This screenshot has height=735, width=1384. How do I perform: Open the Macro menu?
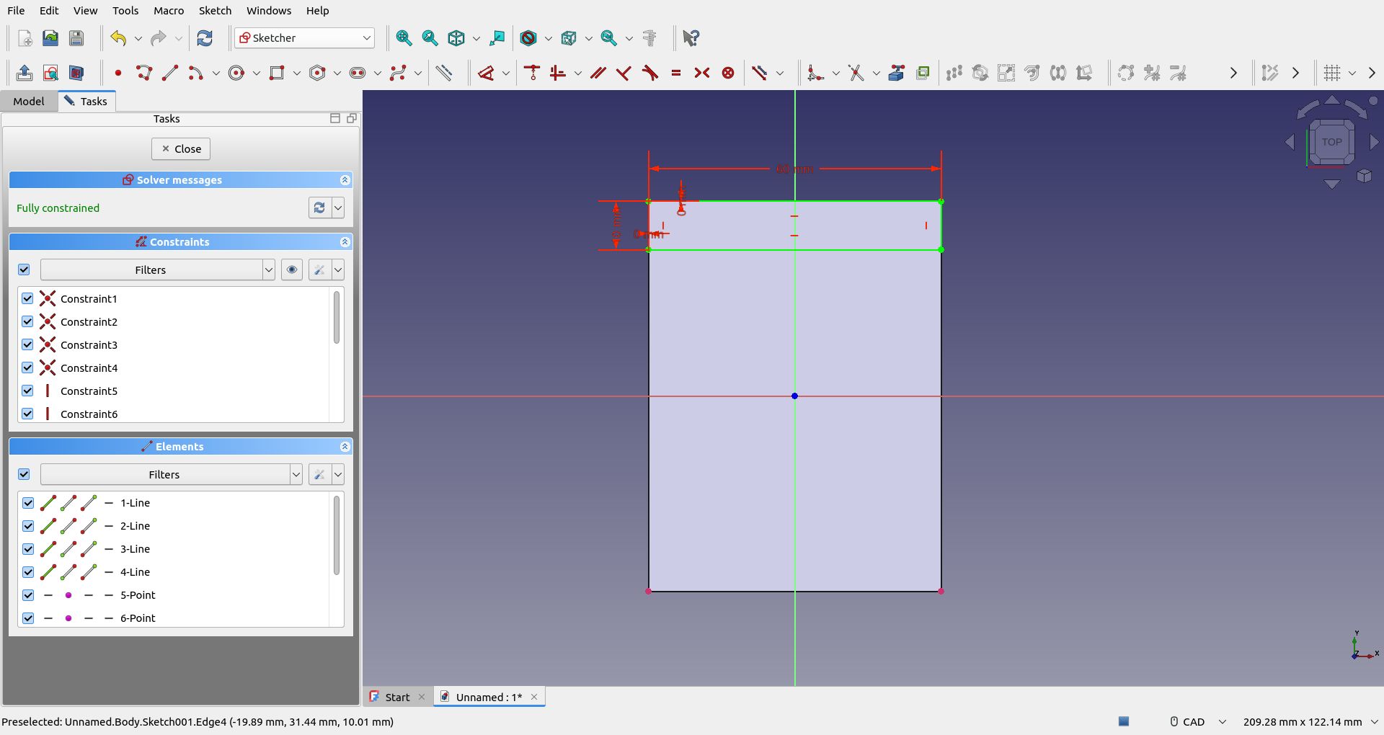[169, 11]
